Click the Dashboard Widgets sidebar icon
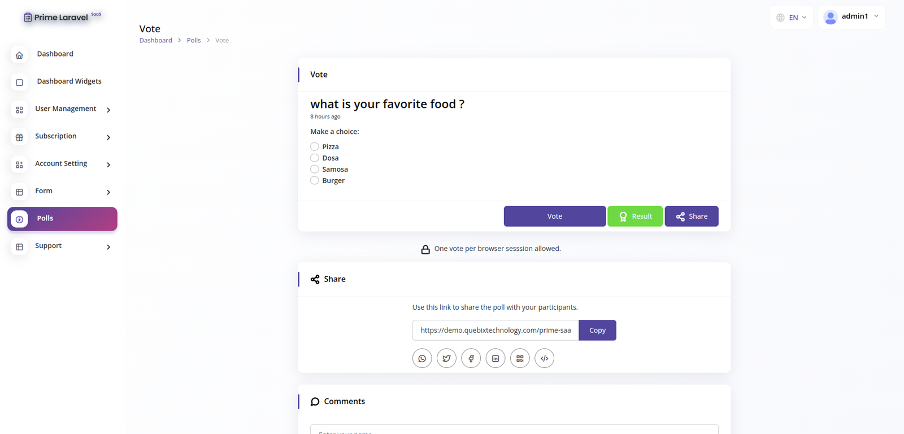904x434 pixels. point(19,83)
